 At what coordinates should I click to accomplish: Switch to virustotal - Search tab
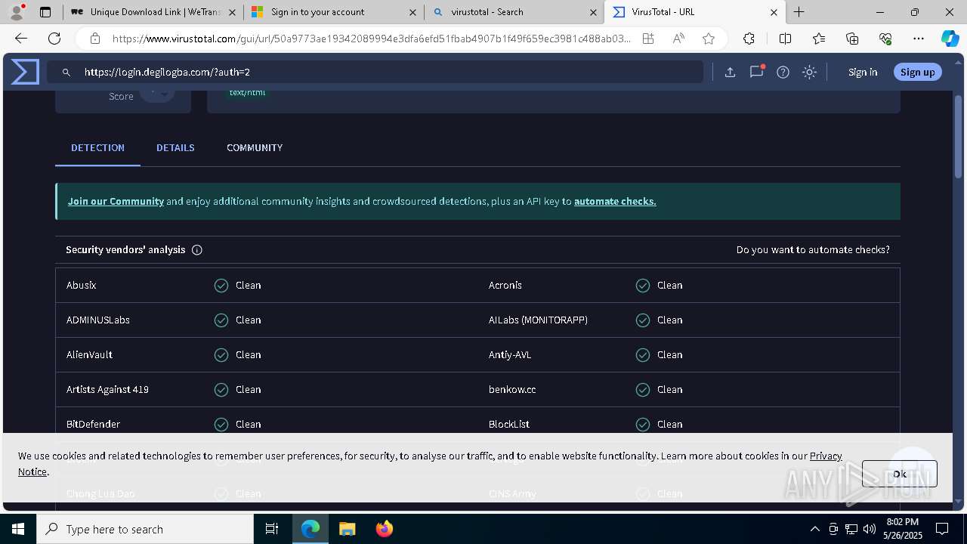[x=514, y=12]
